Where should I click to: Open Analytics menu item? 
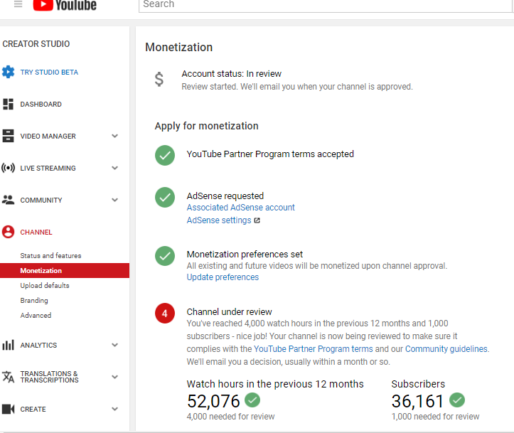click(38, 345)
